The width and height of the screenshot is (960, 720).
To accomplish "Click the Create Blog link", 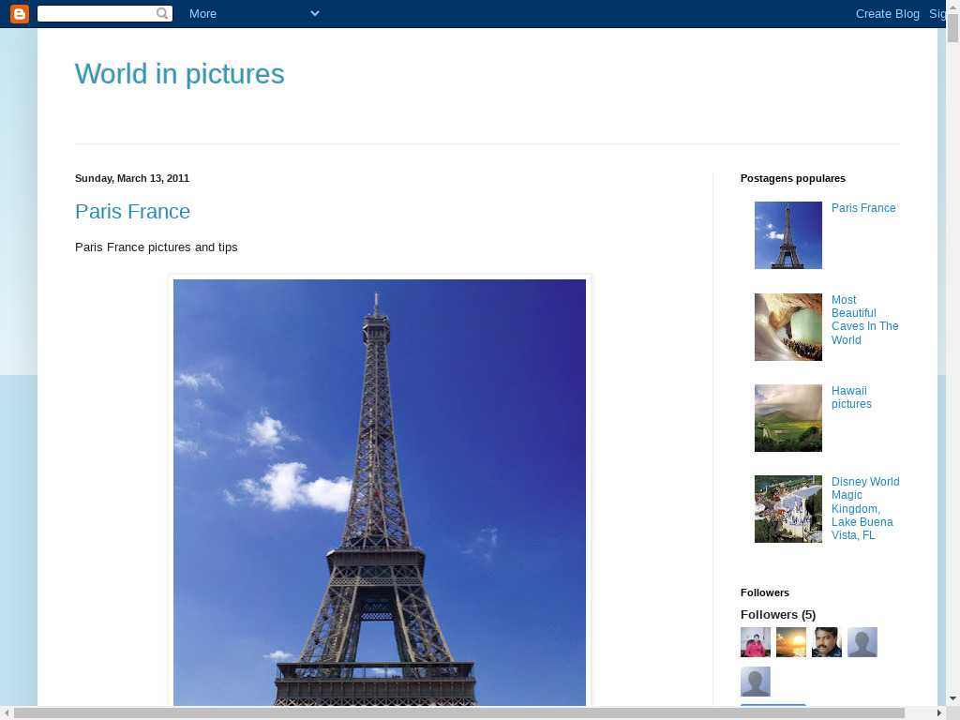I will (x=887, y=13).
